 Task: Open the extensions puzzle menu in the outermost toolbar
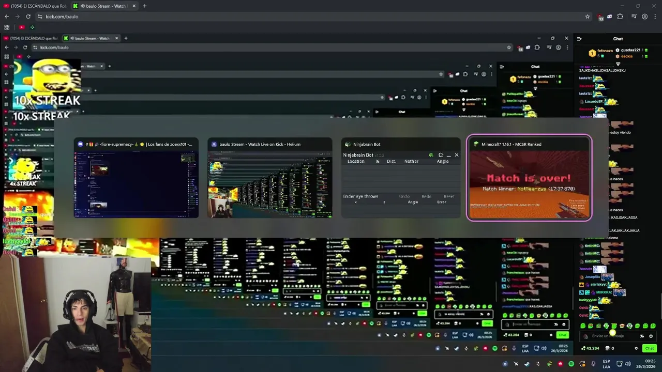click(620, 17)
